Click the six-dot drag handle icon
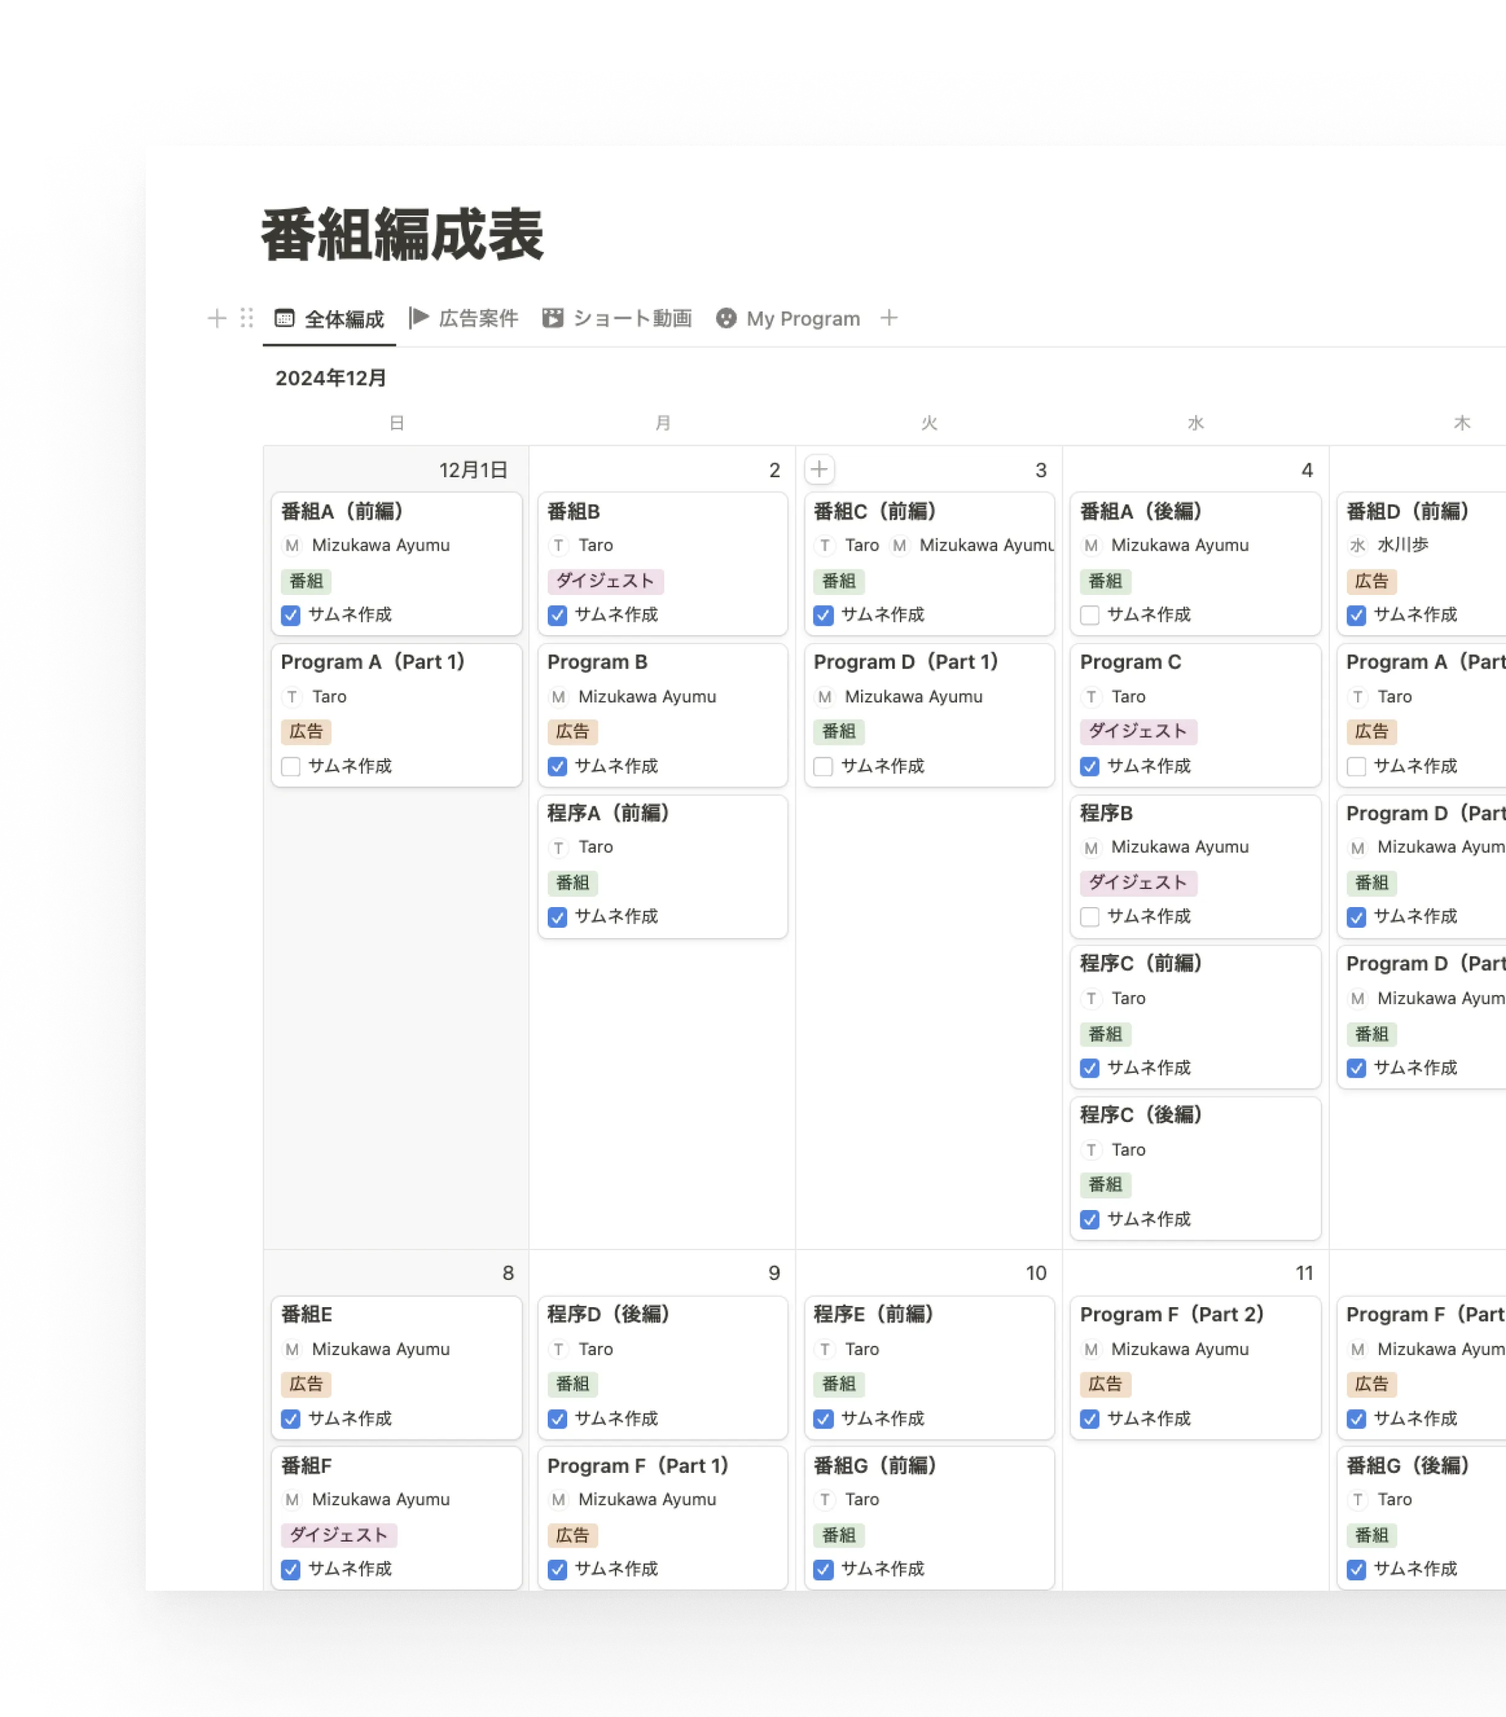This screenshot has width=1506, height=1717. (246, 318)
